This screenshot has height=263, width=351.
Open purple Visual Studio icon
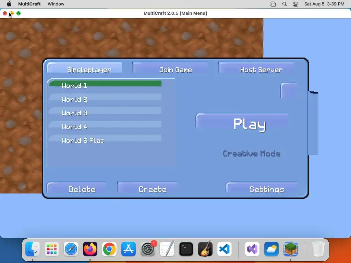[252, 249]
